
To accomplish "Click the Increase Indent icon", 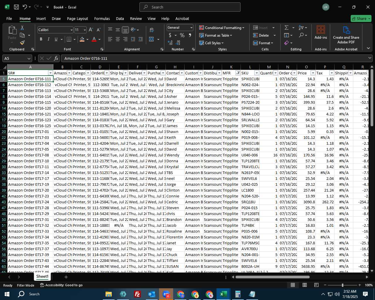I will coord(141,39).
